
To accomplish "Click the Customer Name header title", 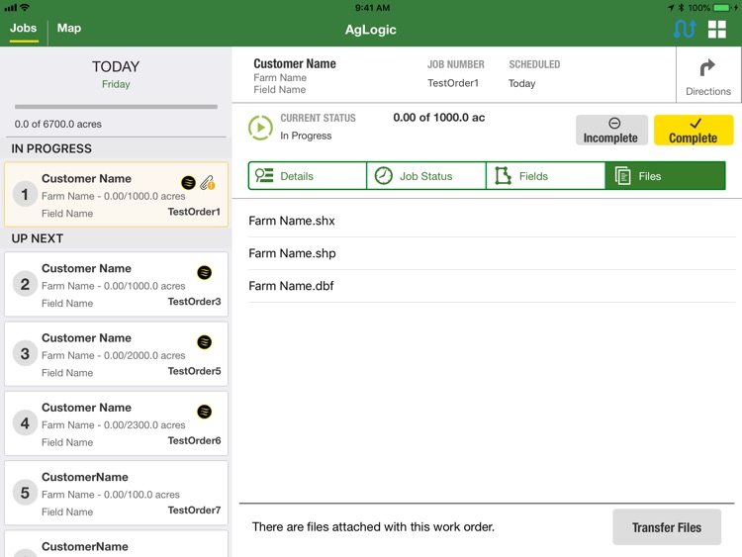I will (295, 64).
